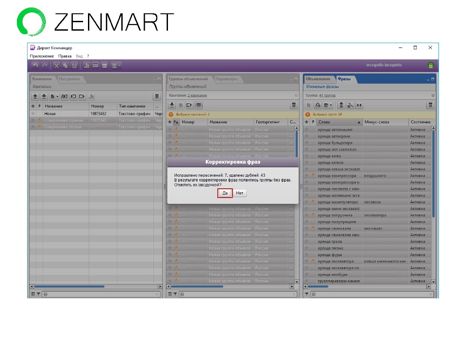Open the 'Приложение' menu
The image size is (455, 341).
(42, 56)
